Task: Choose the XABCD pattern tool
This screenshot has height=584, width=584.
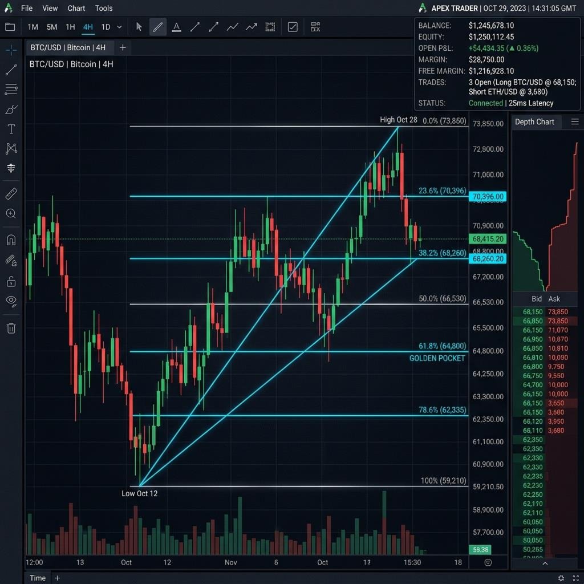Action: pos(11,149)
